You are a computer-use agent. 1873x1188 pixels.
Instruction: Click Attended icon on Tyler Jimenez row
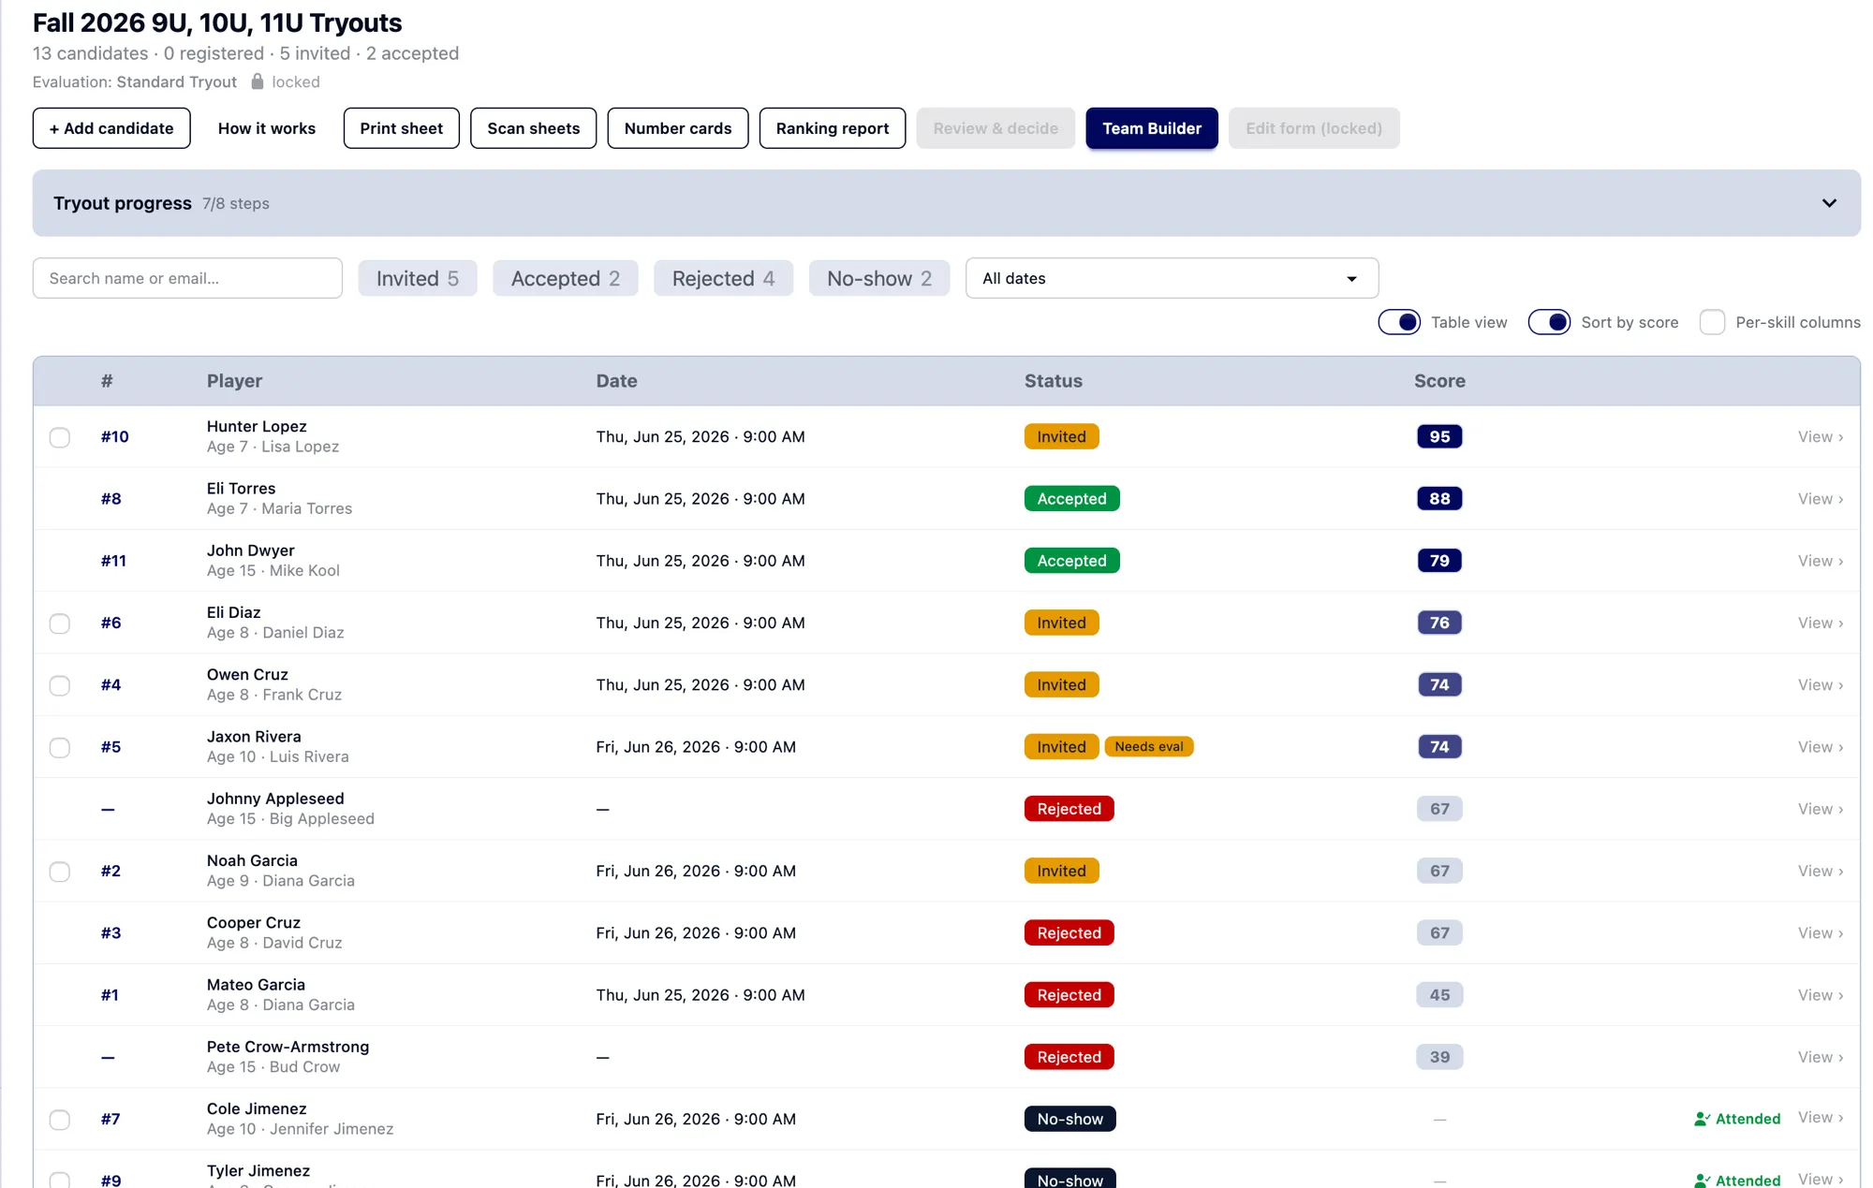(1702, 1181)
